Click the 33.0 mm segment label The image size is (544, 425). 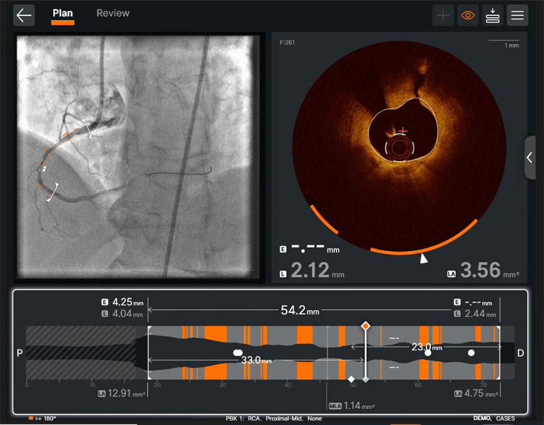[256, 360]
